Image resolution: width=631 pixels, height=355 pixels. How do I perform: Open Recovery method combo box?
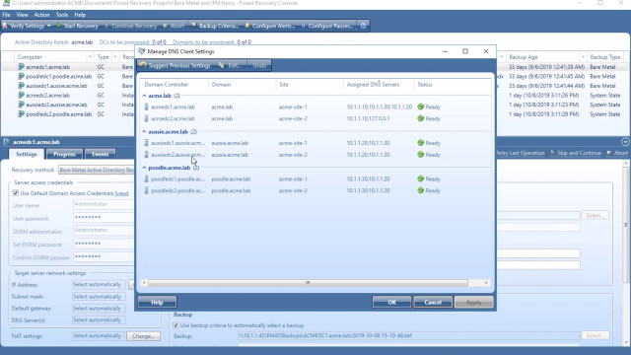pyautogui.click(x=97, y=171)
